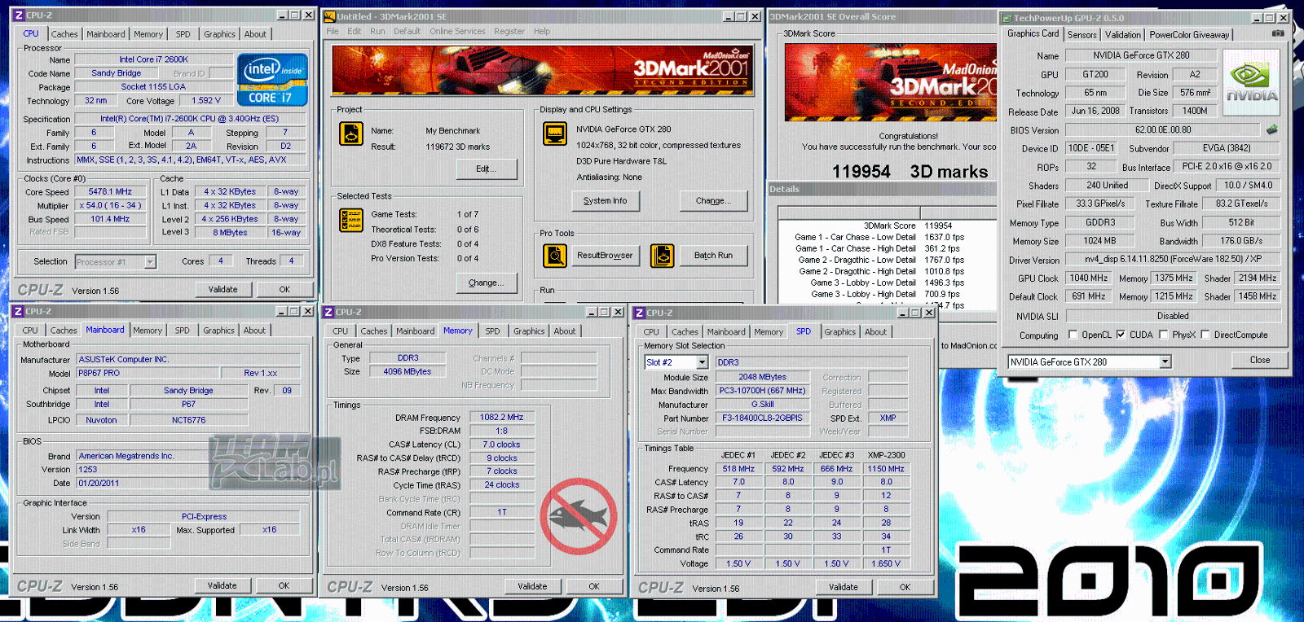Screen dimensions: 1304x622
Task: Click Validate in the CPU-Z CPU window
Action: point(222,289)
